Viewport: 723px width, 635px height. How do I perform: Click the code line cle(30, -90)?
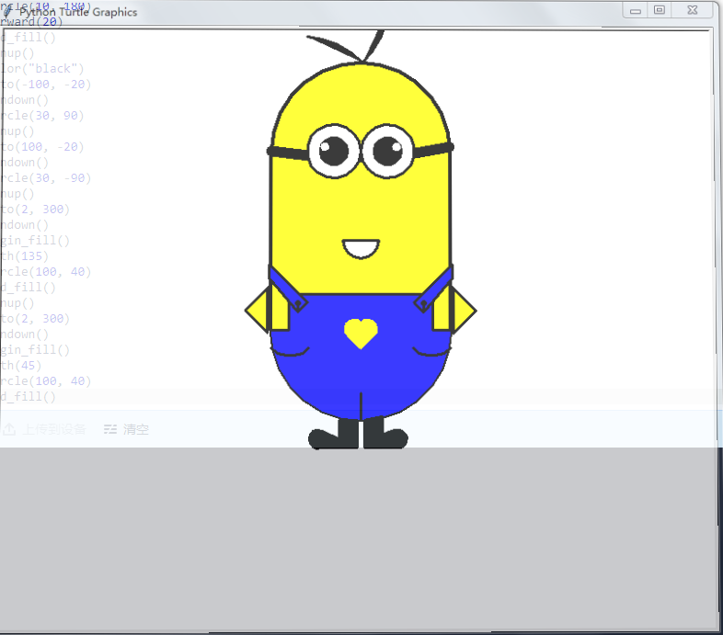click(x=46, y=178)
